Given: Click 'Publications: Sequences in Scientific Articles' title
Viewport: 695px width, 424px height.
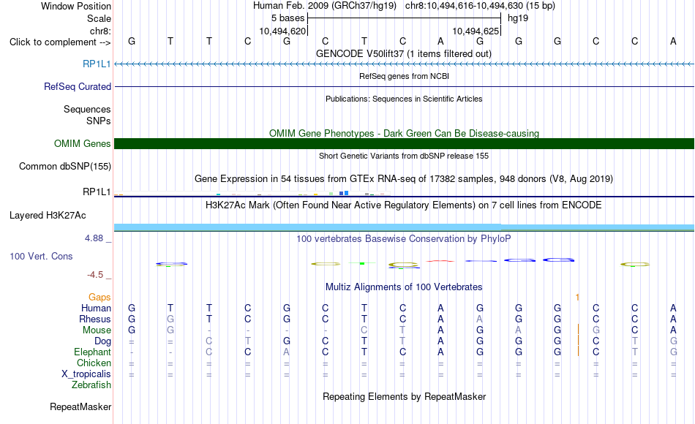Looking at the screenshot, I should point(404,99).
